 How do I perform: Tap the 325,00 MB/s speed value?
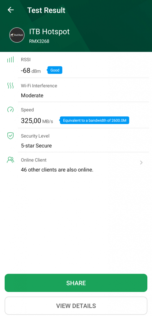coord(37,121)
